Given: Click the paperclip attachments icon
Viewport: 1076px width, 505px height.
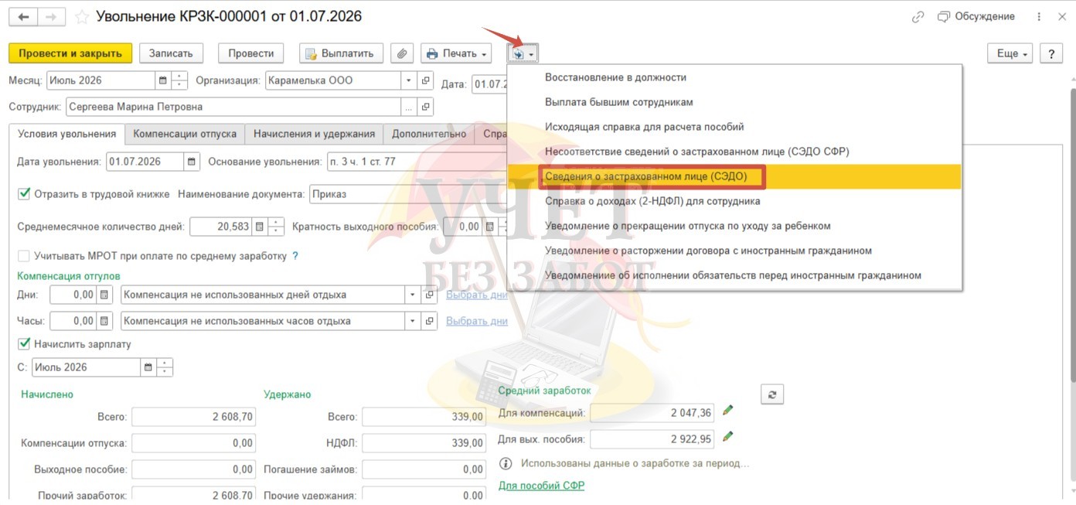Looking at the screenshot, I should coord(401,53).
